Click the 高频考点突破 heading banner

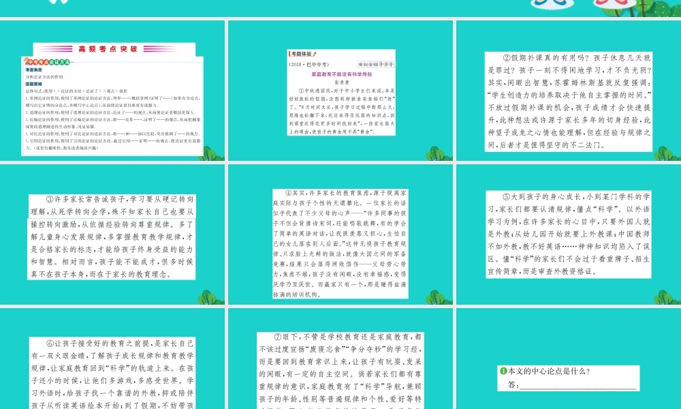114,49
